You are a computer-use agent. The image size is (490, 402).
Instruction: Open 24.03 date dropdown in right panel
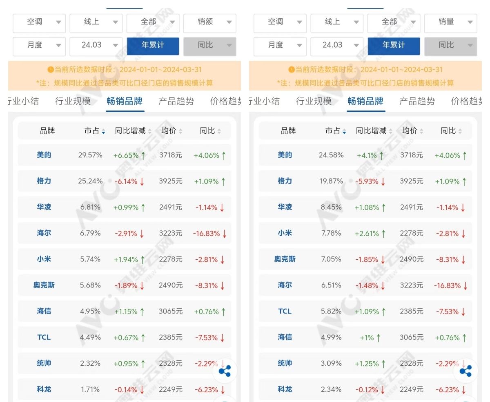tap(337, 46)
